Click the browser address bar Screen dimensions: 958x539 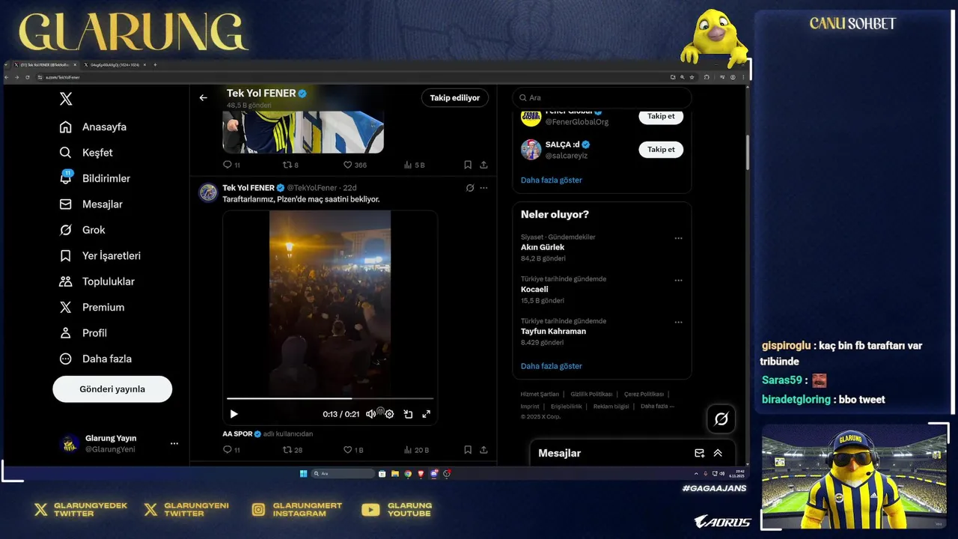(352, 77)
